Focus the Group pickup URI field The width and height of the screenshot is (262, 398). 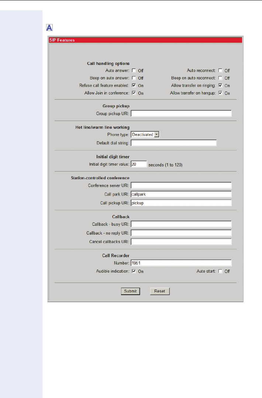[181, 114]
